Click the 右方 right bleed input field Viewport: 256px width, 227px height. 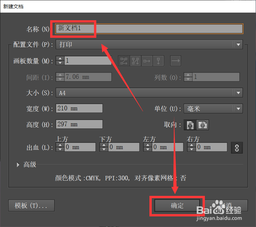pyautogui.click(x=212, y=147)
